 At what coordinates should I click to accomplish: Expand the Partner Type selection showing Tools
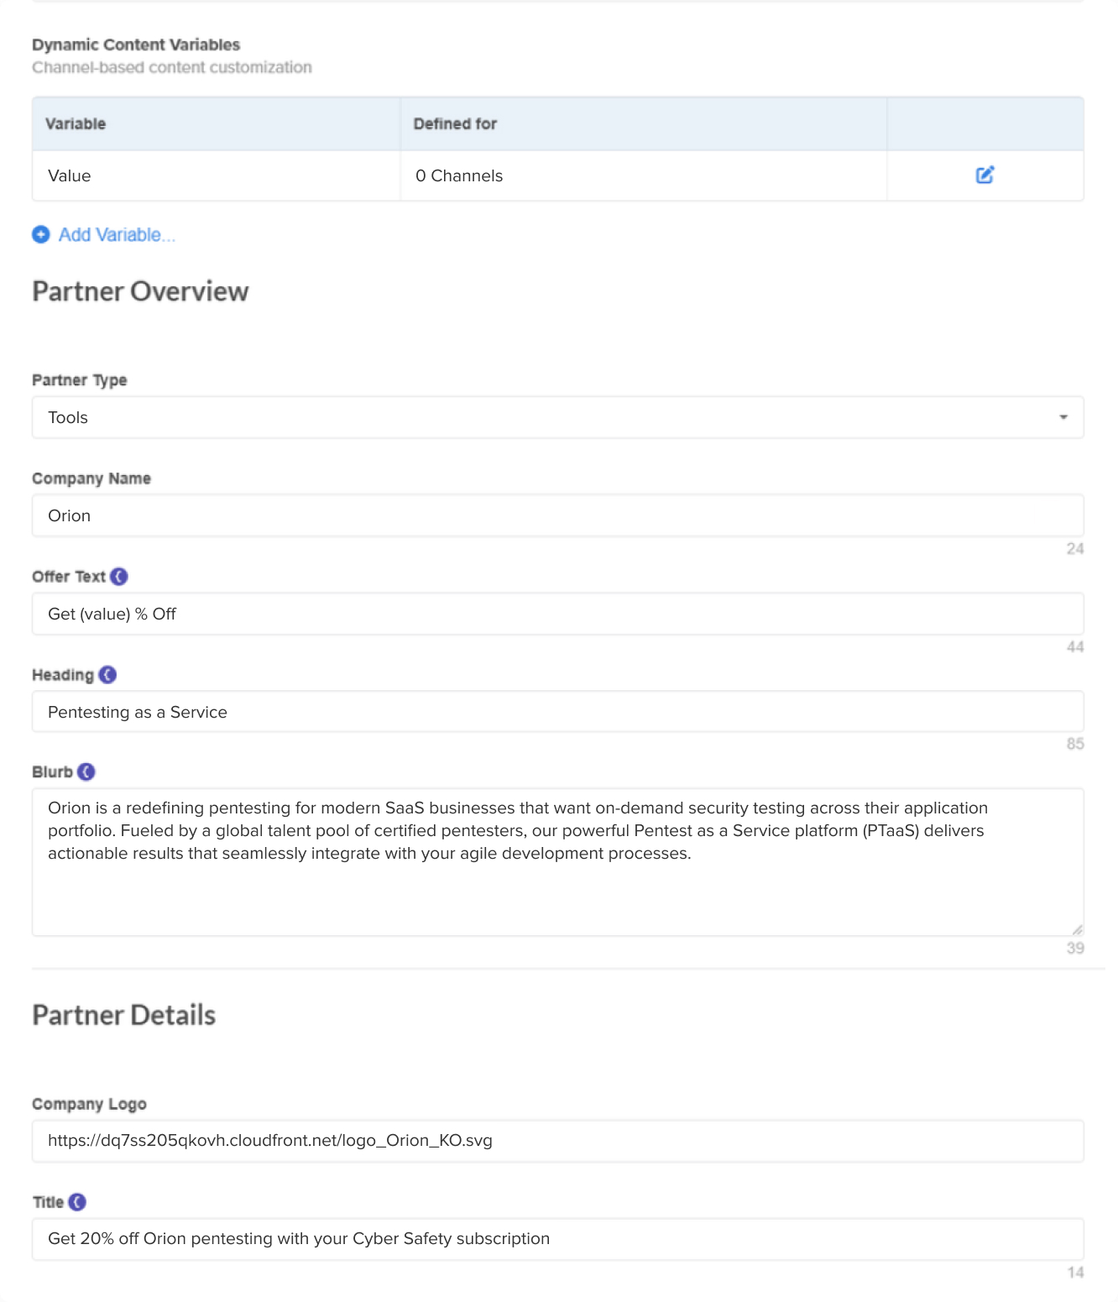coord(557,417)
